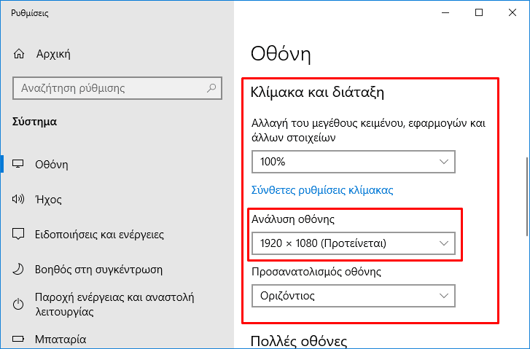
Task: Click the Battery (Μπαταρία) icon
Action: [20, 340]
